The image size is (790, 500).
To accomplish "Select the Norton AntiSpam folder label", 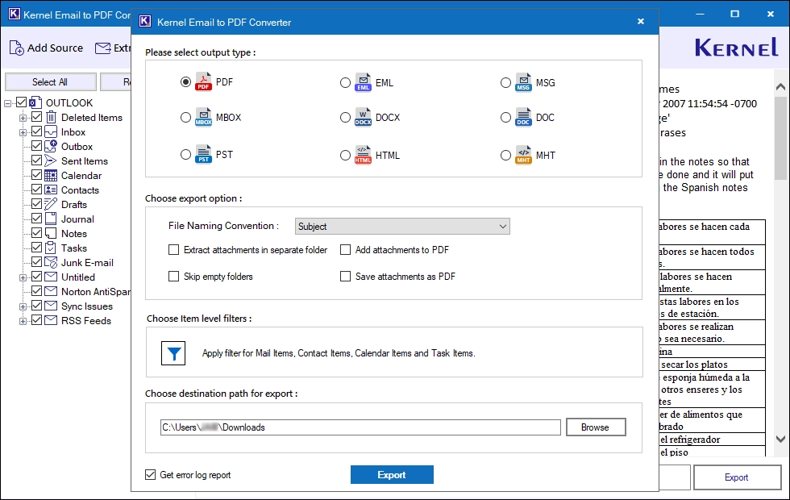I will point(96,291).
